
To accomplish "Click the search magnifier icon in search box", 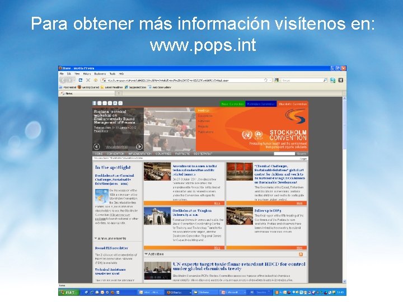I will 325,80.
